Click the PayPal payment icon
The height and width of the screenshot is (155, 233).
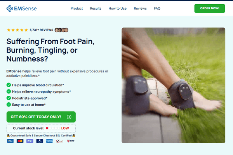[40, 141]
